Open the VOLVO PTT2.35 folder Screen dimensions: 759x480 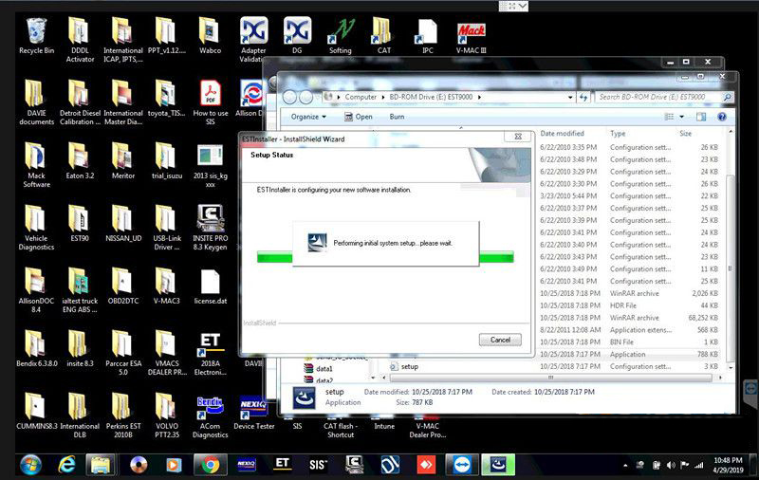coord(167,416)
